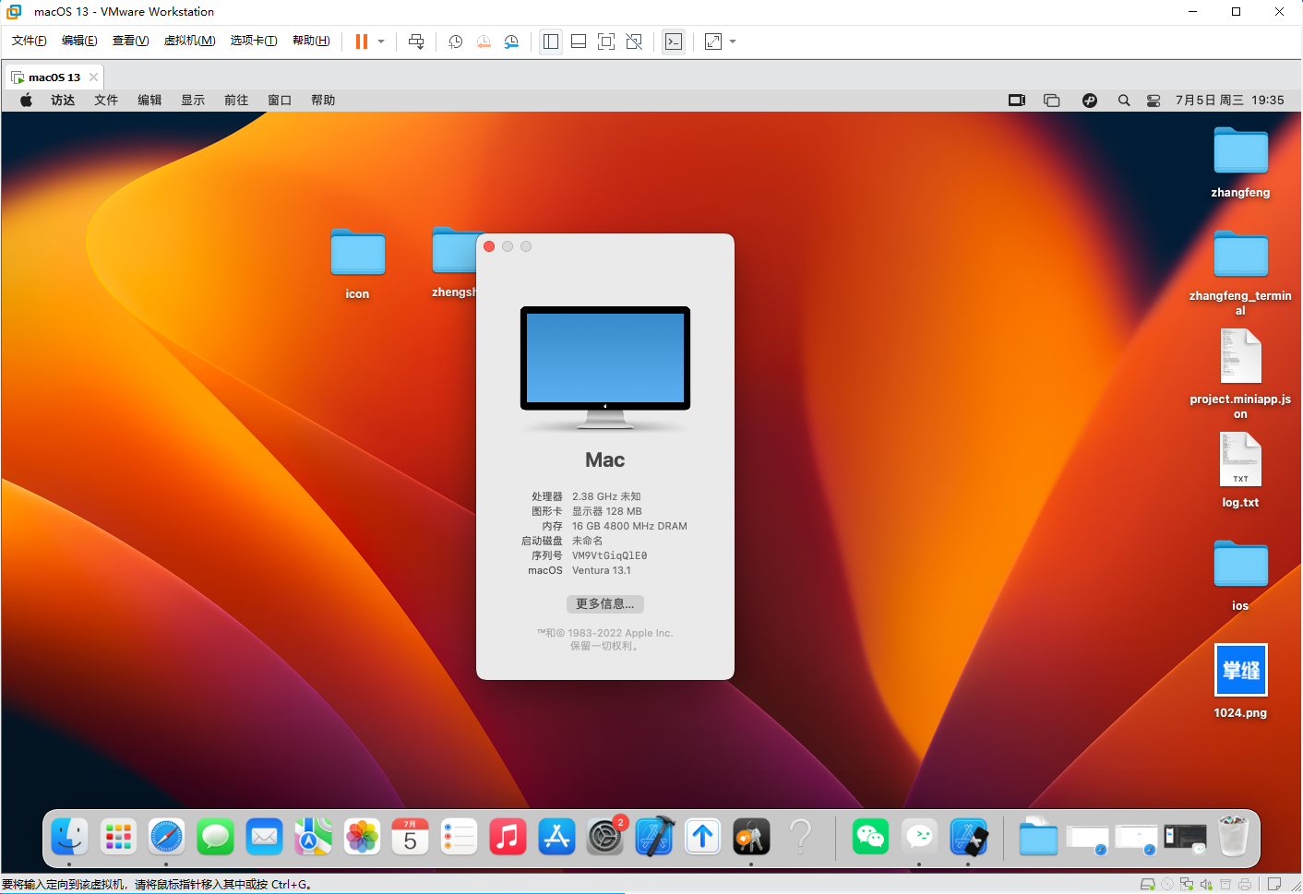Image resolution: width=1303 pixels, height=894 pixels.
Task: Open Safari from the Dock
Action: [x=167, y=838]
